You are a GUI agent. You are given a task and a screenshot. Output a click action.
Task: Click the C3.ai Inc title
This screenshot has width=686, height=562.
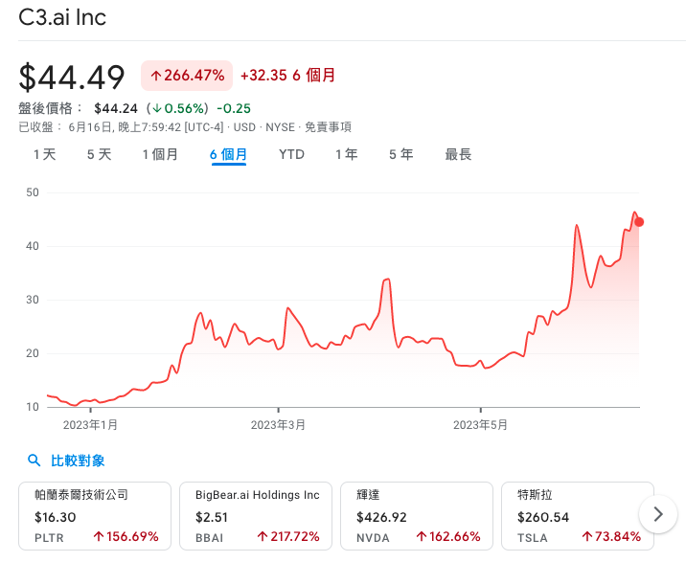62,18
